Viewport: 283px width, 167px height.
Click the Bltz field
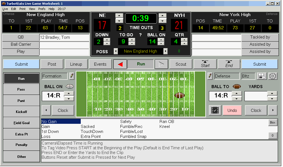[249, 76]
